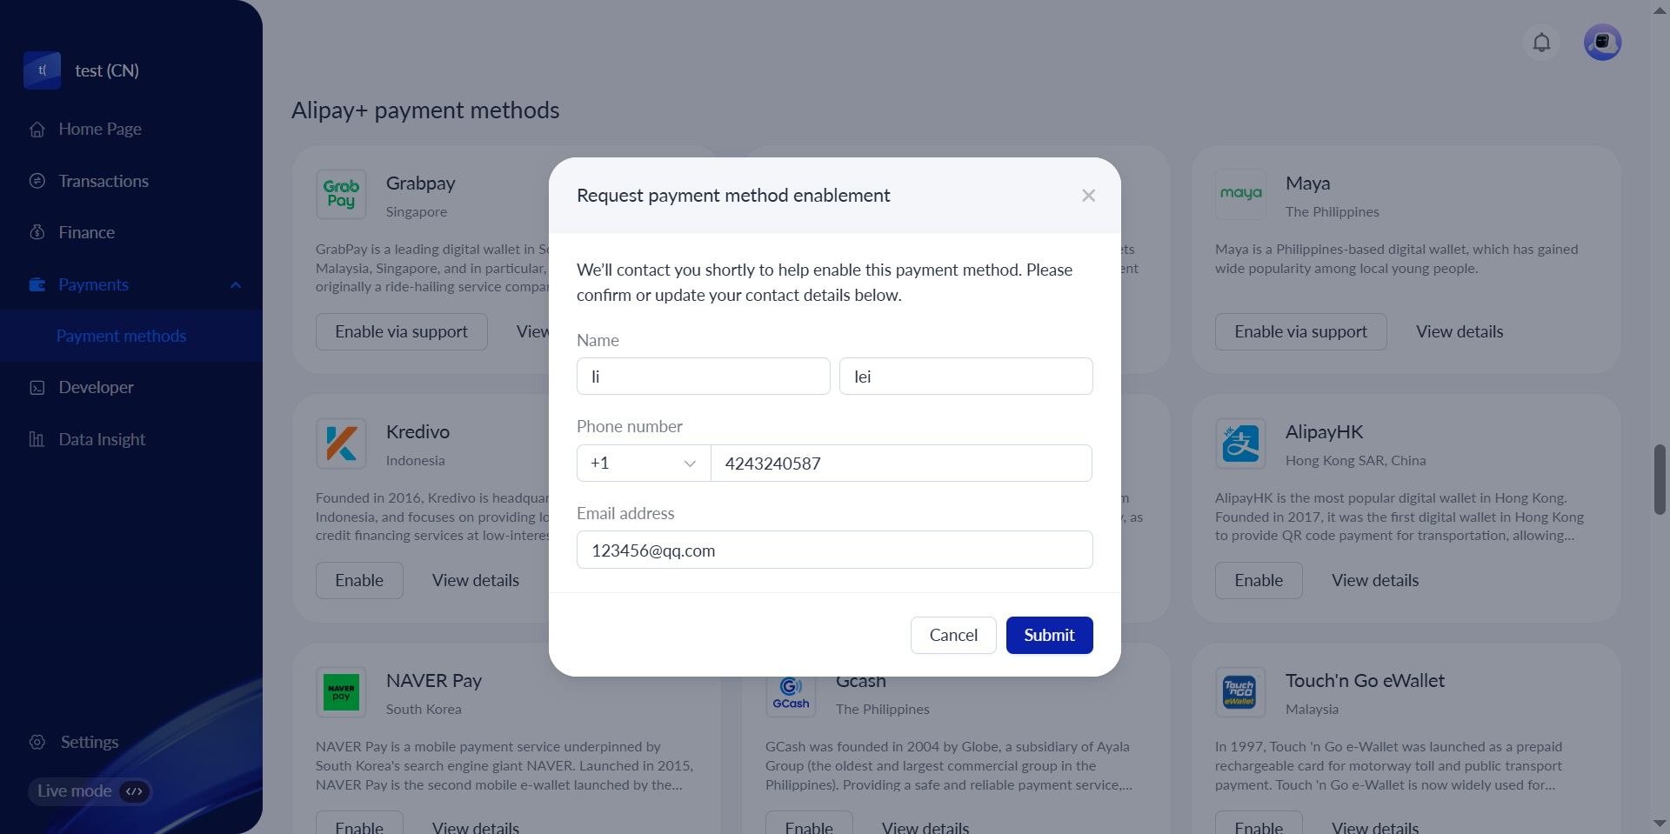The width and height of the screenshot is (1670, 834).
Task: Open the Transactions menu item
Action: 104,181
